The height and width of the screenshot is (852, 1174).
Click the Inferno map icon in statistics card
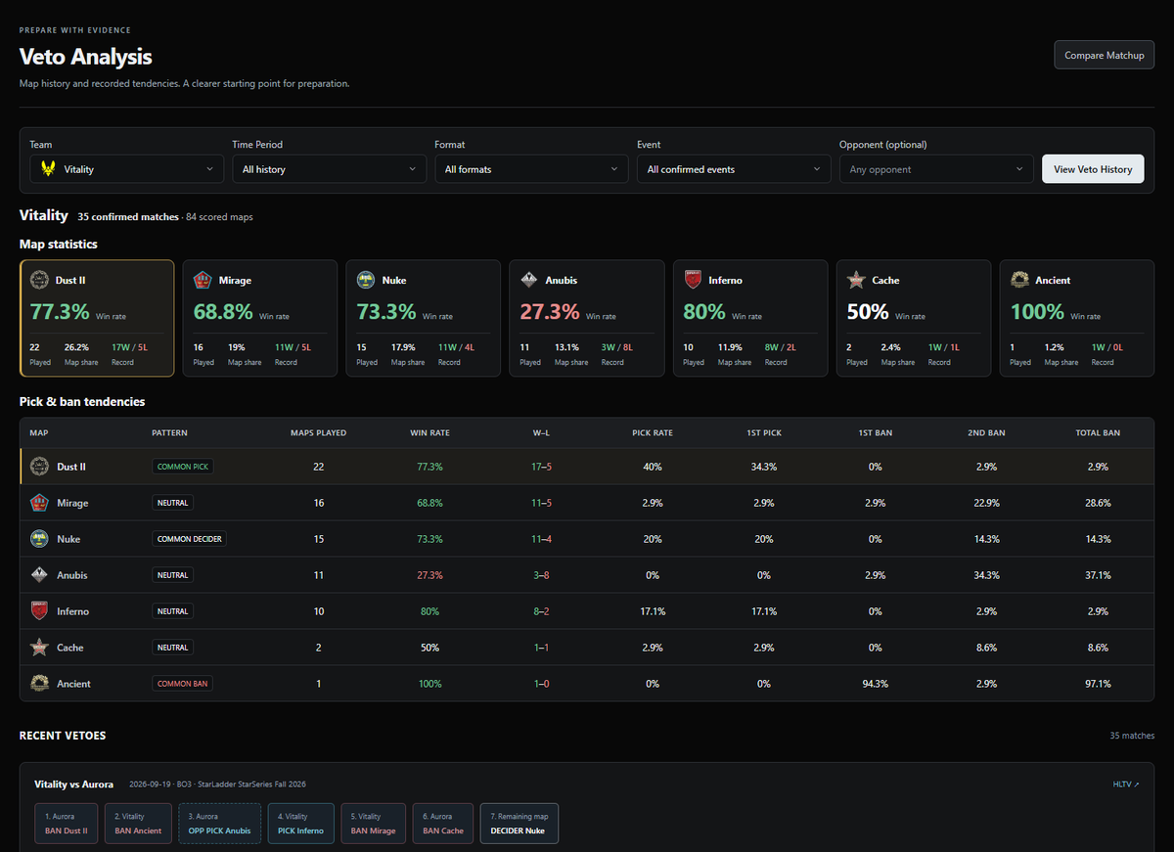(693, 280)
